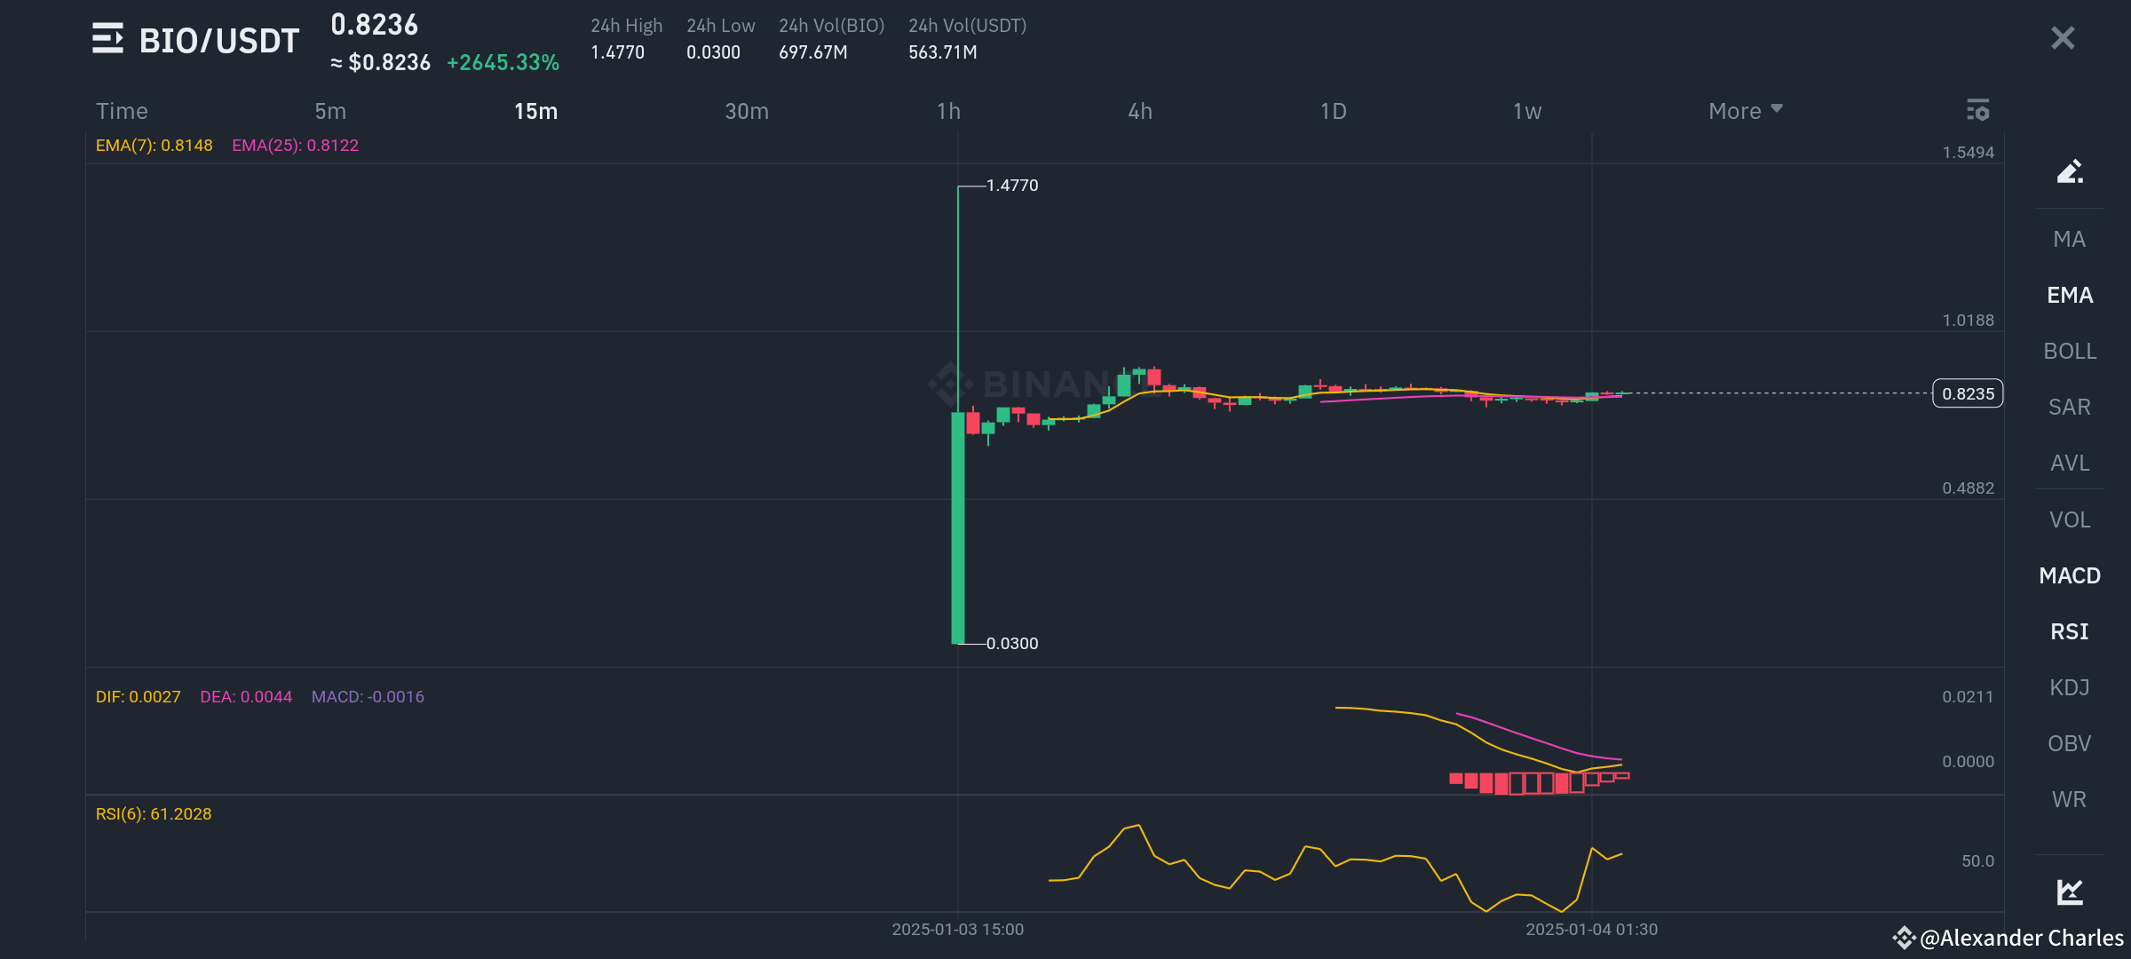Click the 1.0188 price axis label
The image size is (2131, 959).
pyautogui.click(x=1969, y=321)
